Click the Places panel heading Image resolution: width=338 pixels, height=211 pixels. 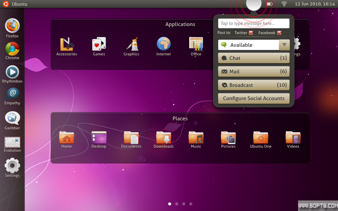180,118
